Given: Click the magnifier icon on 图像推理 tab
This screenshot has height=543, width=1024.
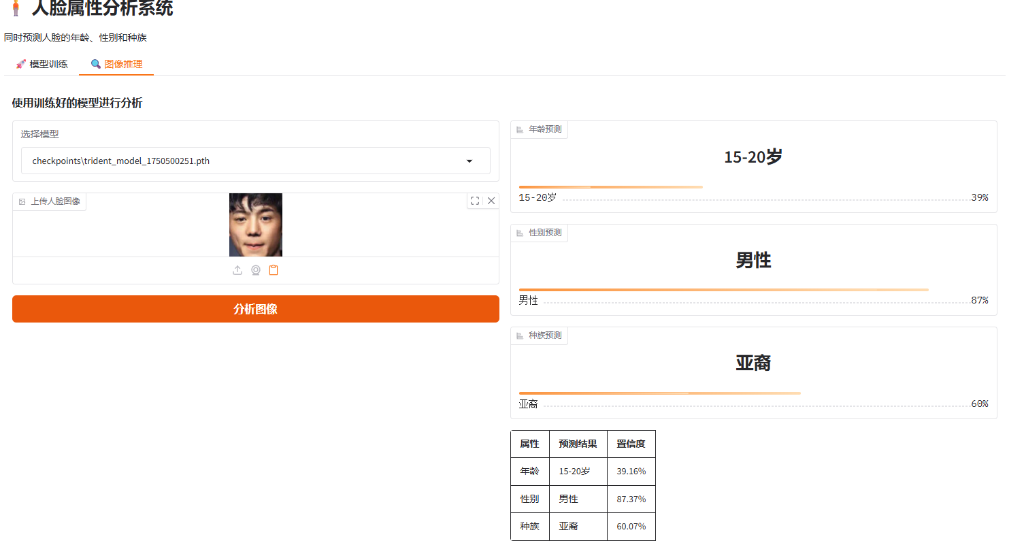Looking at the screenshot, I should (95, 63).
